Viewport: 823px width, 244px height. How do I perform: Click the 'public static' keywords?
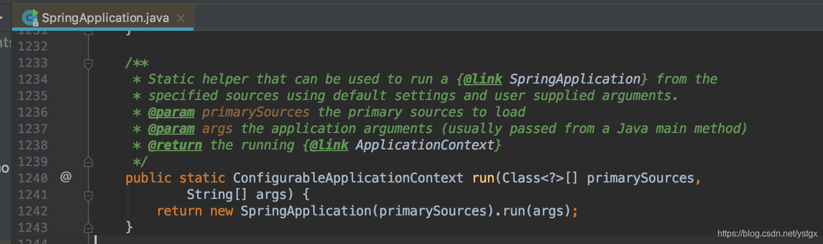(x=175, y=178)
